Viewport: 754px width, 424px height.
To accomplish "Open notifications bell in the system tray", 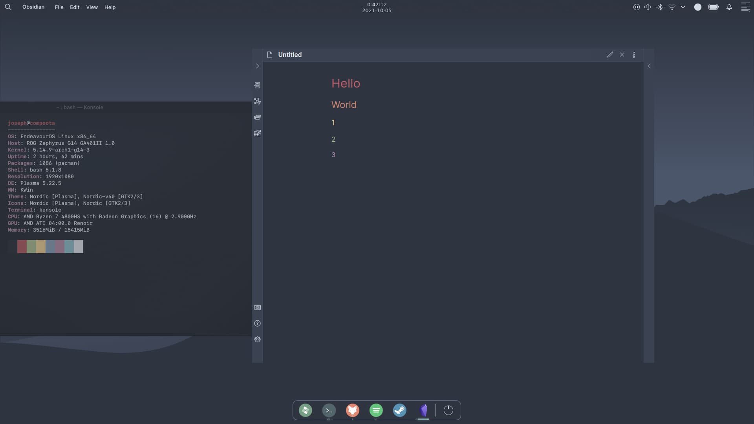I will pyautogui.click(x=729, y=7).
